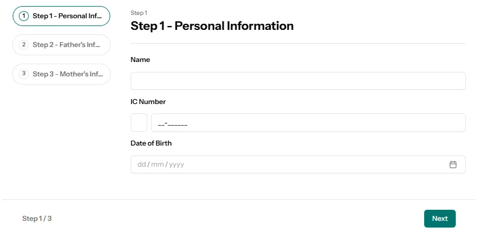Screen dimensions: 479x243
Task: Click the Step 1 / 3 progress text
Action: [37, 219]
